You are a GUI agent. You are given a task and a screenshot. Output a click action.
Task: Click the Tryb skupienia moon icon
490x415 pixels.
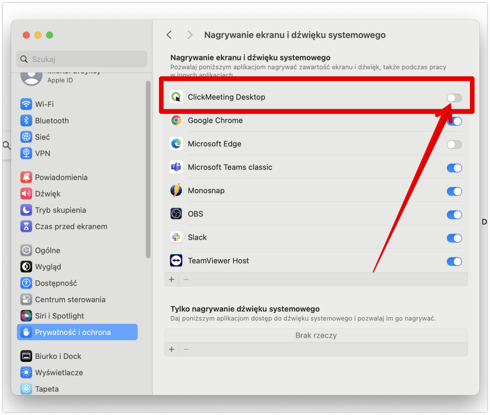(x=26, y=210)
